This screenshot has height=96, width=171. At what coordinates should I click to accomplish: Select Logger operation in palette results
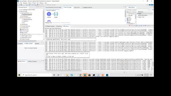coord(145,14)
